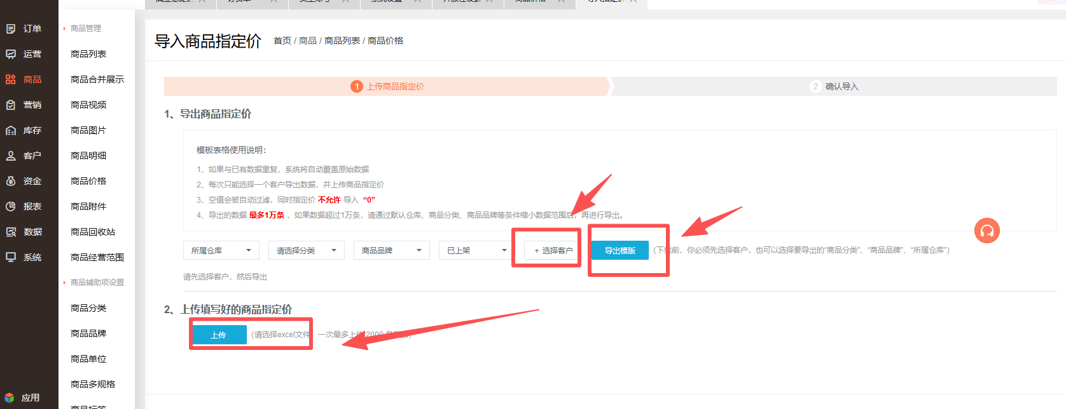
Task: Click instruction line 如果与已有数据重复
Action: pos(283,170)
